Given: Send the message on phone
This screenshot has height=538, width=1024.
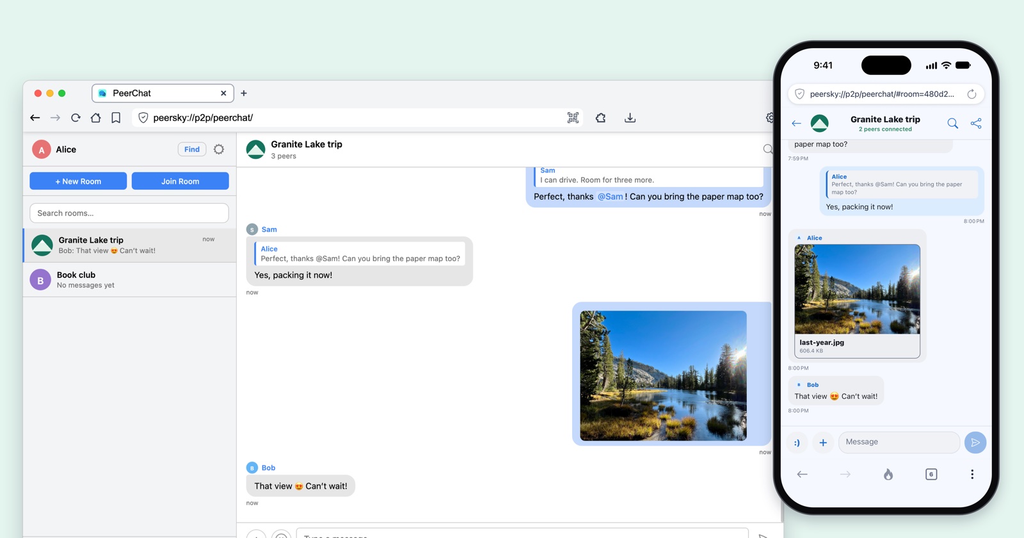Looking at the screenshot, I should click(975, 443).
